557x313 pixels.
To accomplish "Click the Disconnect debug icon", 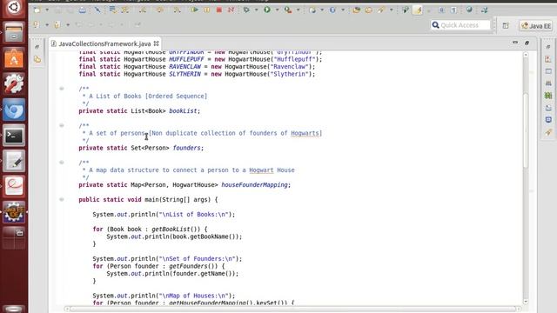I will 231,10.
